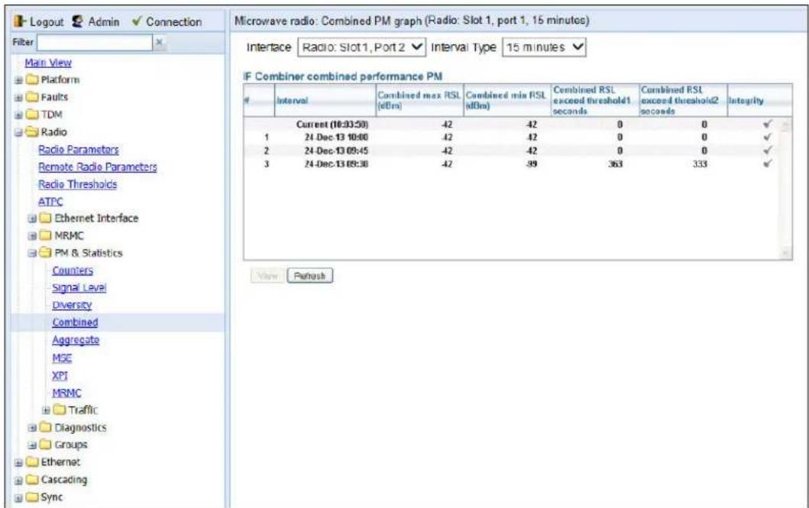Open the MSE PM page
Image resolution: width=809 pixels, height=508 pixels.
[x=62, y=358]
